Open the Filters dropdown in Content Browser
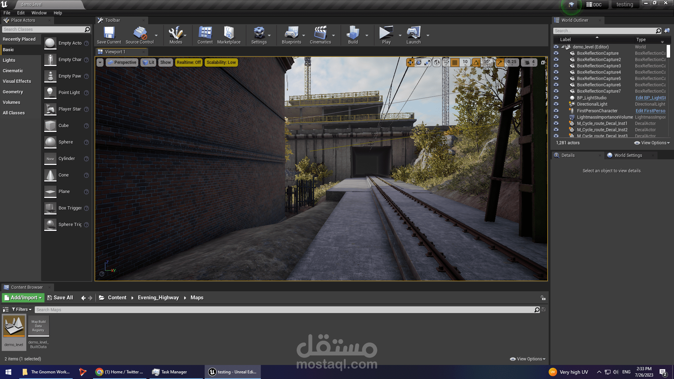This screenshot has height=379, width=674. (22, 310)
